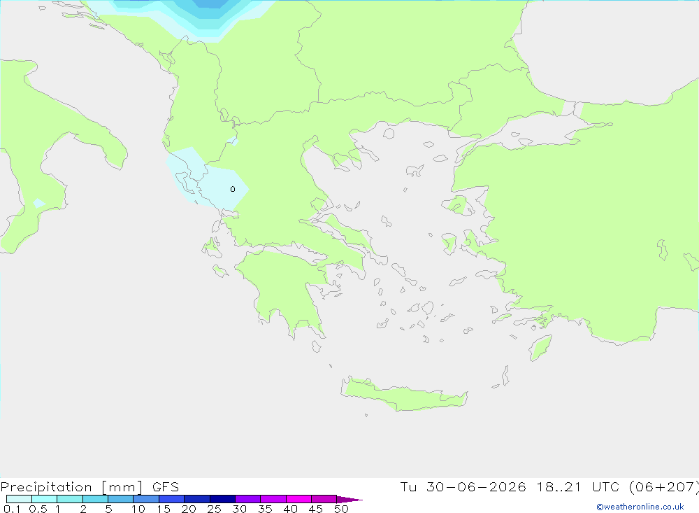Screen dimensions: 699x513
Task: Select the 15–20 mm royal blue swatch
Action: (172, 499)
